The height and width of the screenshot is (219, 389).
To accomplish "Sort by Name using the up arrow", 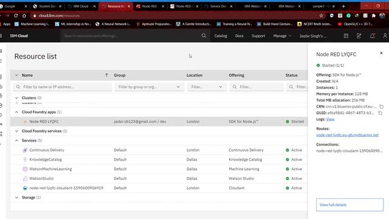I will [106, 75].
